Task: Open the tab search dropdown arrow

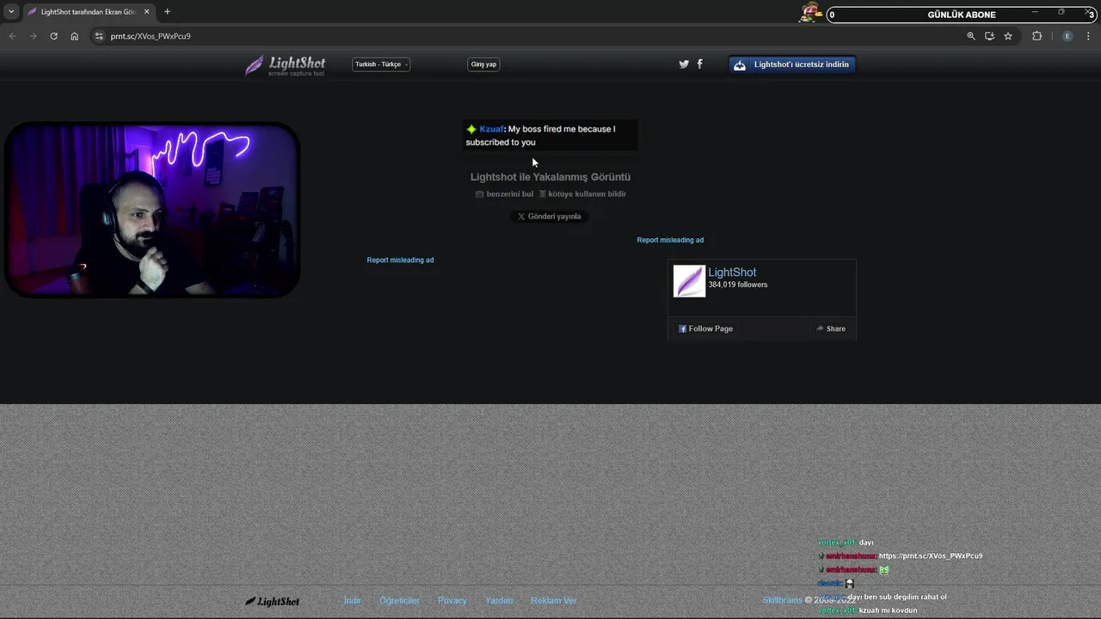Action: pyautogui.click(x=11, y=12)
